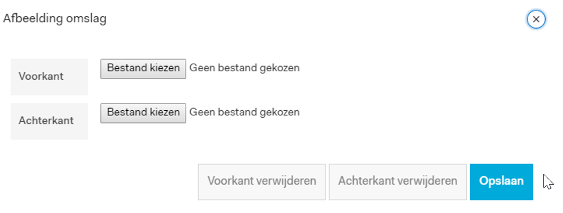This screenshot has height=213, width=563.
Task: Click the Afbeelding omslag dialog title
Action: [55, 19]
